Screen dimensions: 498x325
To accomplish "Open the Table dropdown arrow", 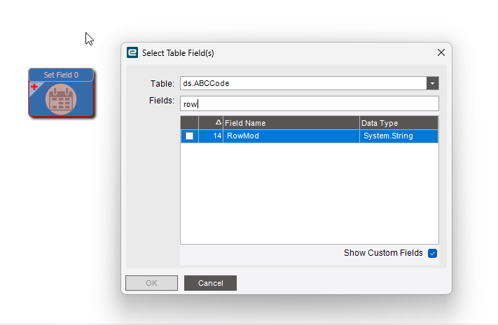I will [x=432, y=83].
